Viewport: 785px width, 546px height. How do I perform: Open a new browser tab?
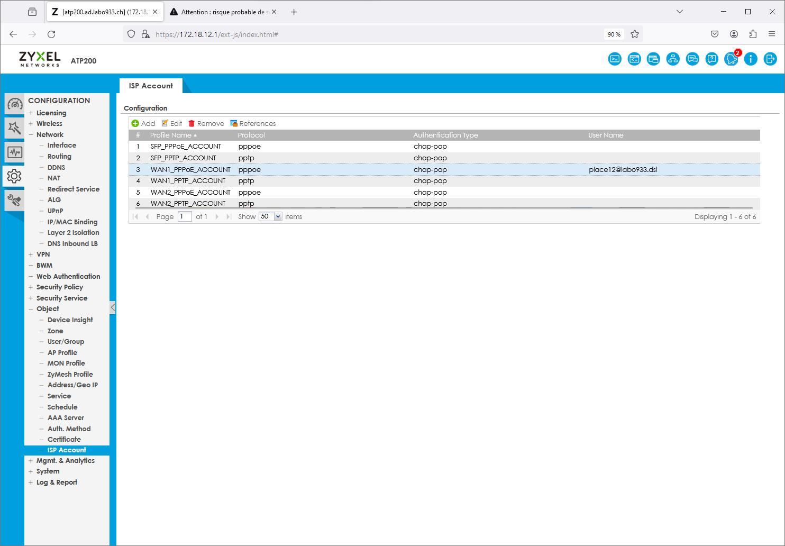[x=294, y=12]
